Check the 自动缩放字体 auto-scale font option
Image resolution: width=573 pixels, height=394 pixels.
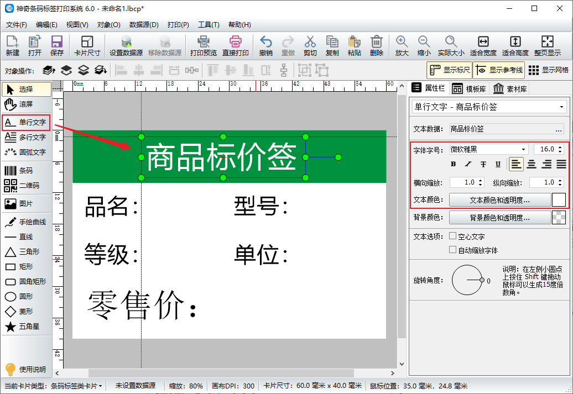pos(453,250)
